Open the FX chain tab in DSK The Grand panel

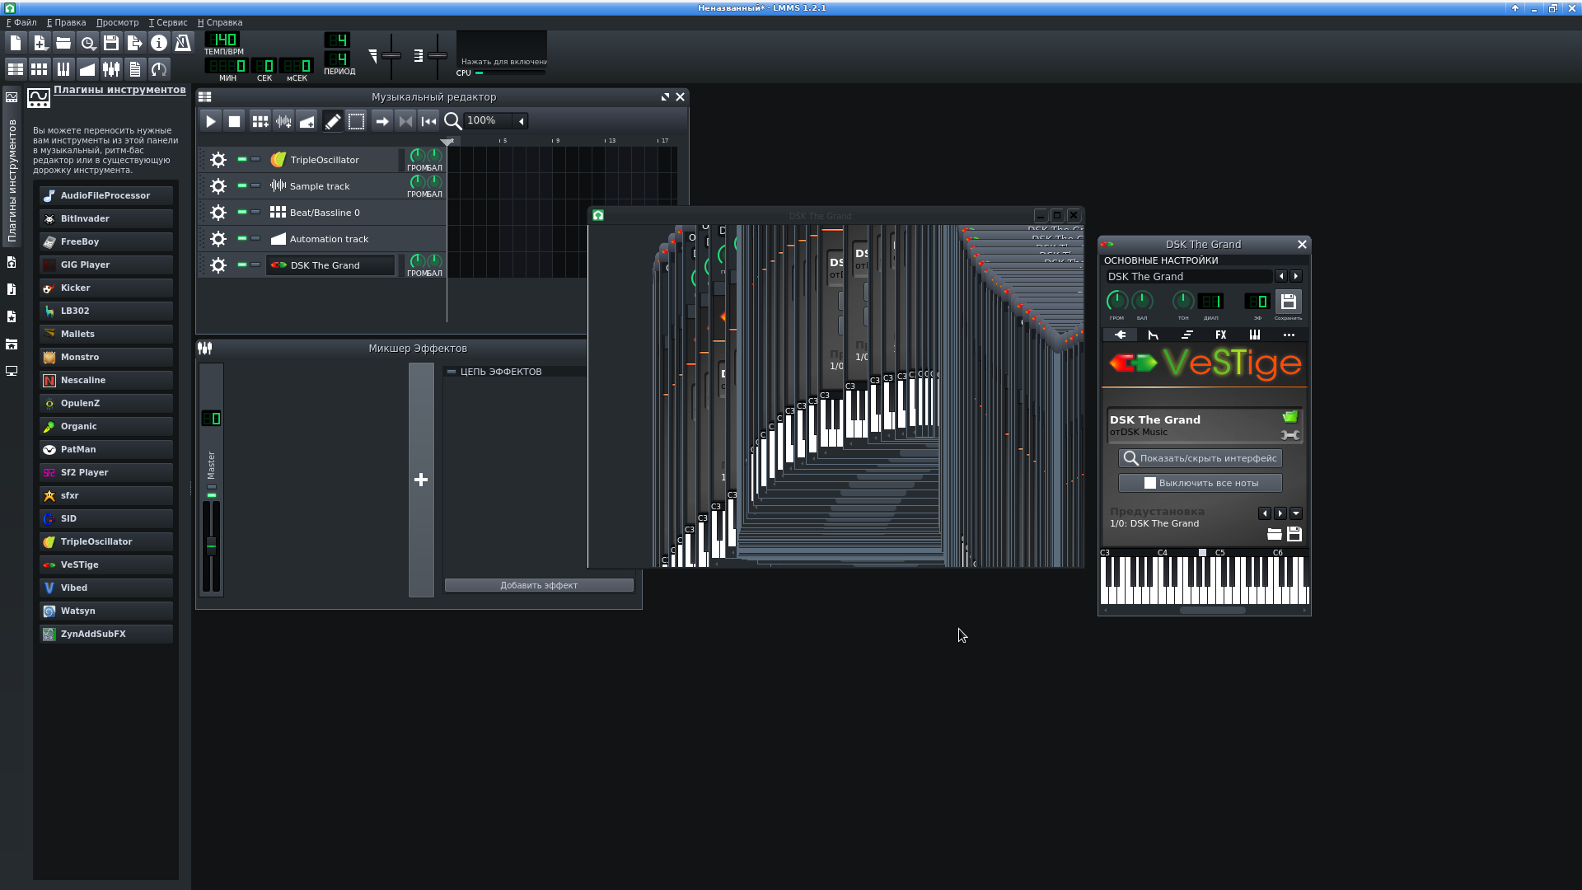tap(1220, 335)
